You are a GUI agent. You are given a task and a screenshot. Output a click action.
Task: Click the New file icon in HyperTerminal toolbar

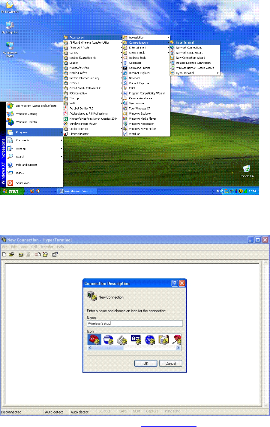4,254
